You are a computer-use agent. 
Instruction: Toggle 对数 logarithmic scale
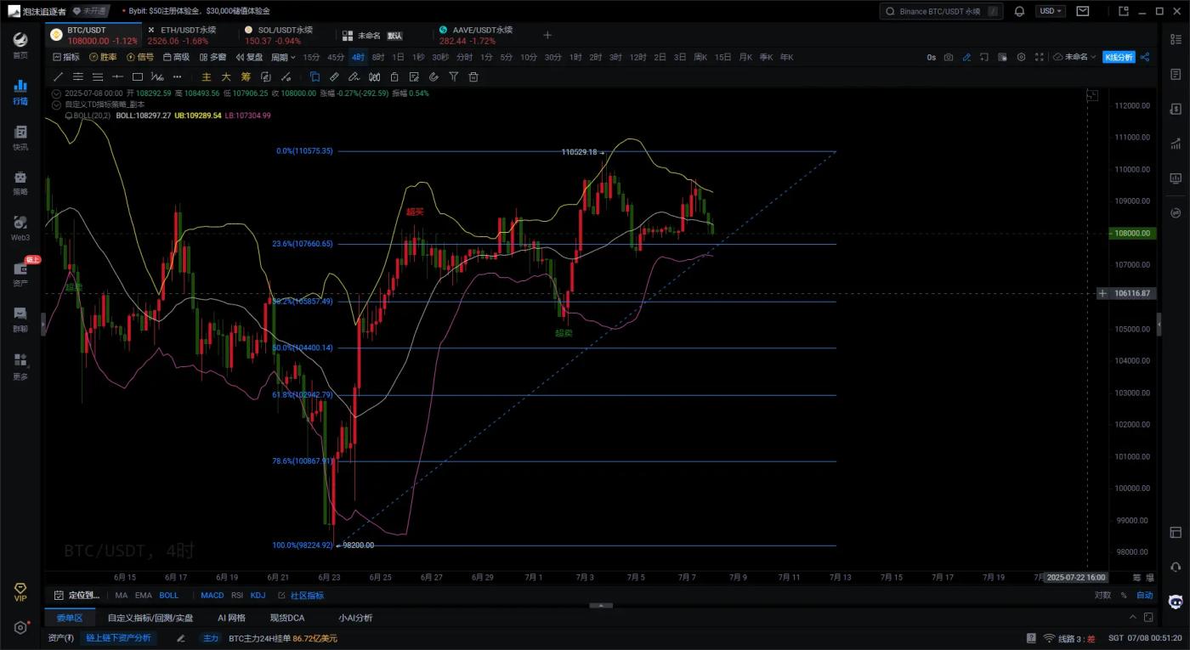tap(1102, 596)
